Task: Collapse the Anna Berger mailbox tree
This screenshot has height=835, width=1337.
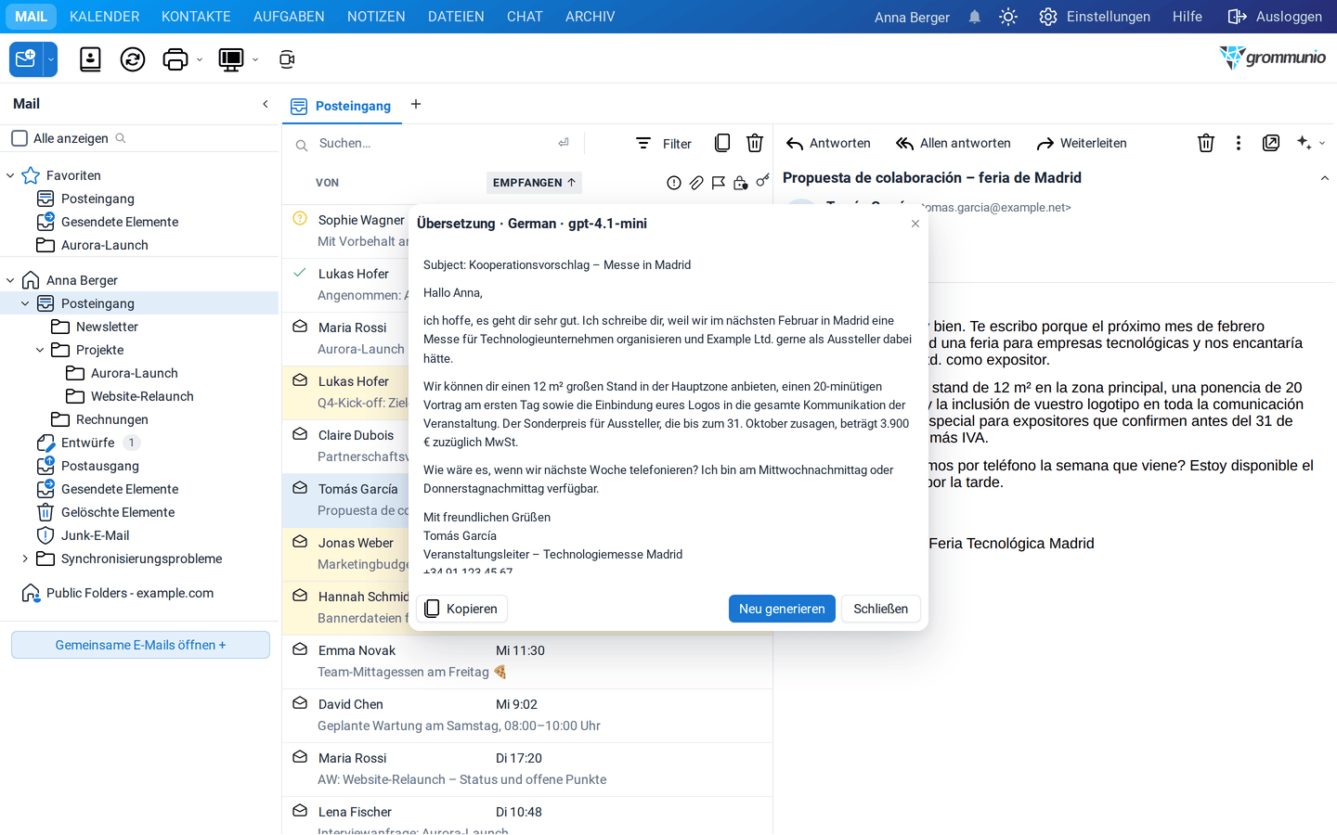Action: [10, 280]
